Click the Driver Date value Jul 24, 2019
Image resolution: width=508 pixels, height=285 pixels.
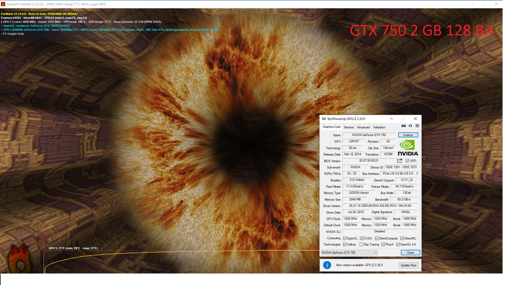click(x=356, y=212)
